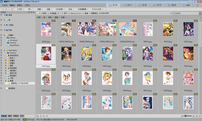Switch to the 采集夹 bottom tab
The height and width of the screenshot is (121, 202).
(16, 116)
